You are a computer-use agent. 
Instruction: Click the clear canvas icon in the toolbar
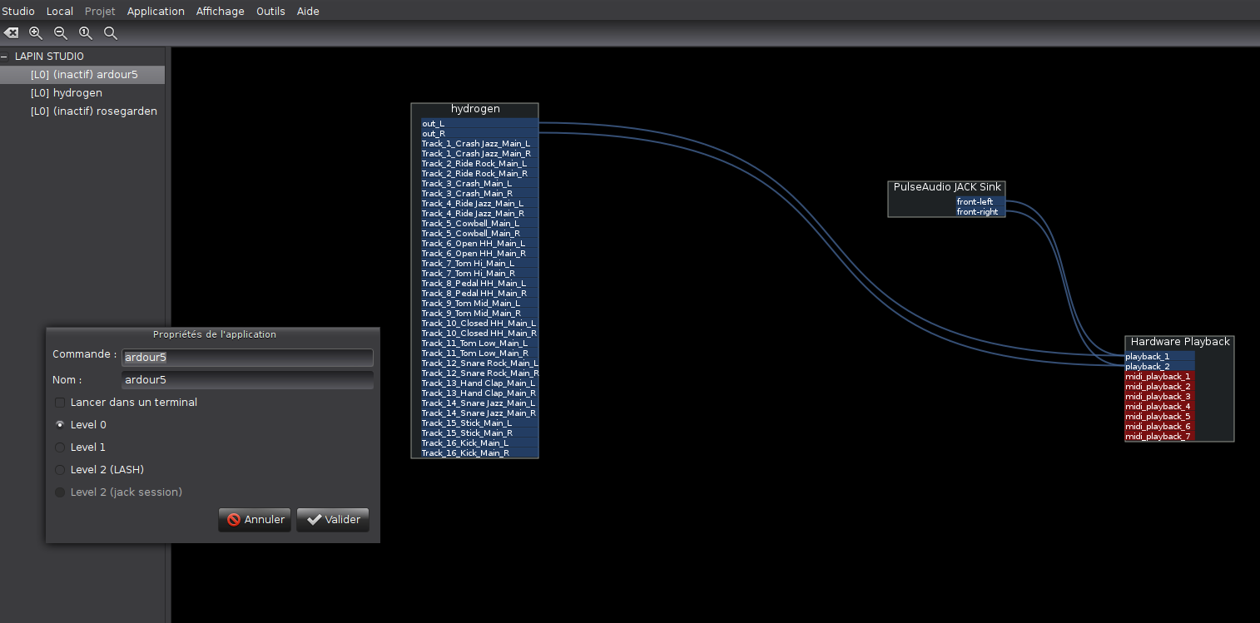11,33
